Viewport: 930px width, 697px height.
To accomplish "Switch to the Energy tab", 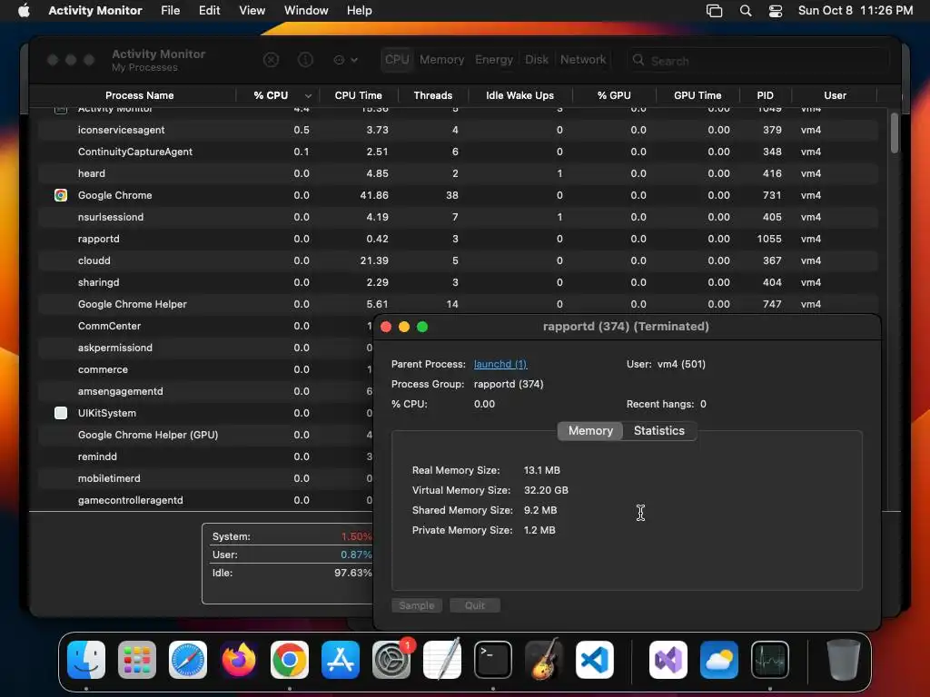I will (x=494, y=59).
